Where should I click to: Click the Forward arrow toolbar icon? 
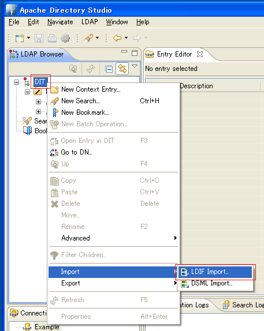coord(137,38)
